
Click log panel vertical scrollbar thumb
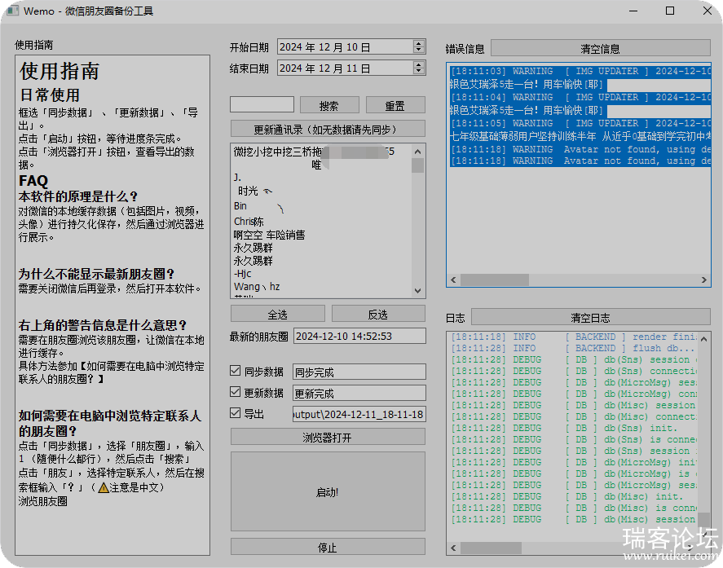[x=704, y=519]
